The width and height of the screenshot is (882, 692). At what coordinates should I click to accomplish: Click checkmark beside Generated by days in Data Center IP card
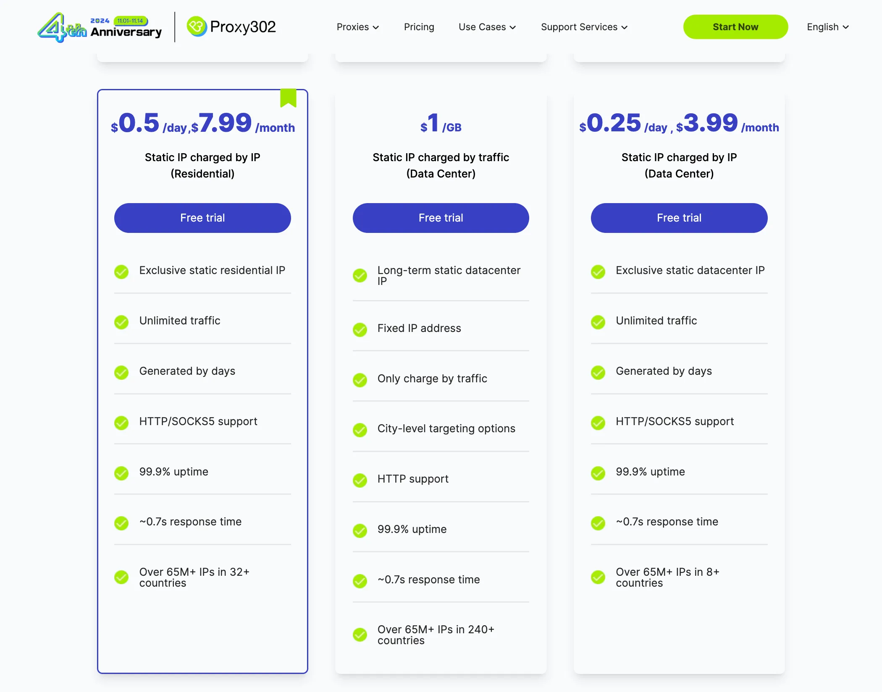point(598,373)
